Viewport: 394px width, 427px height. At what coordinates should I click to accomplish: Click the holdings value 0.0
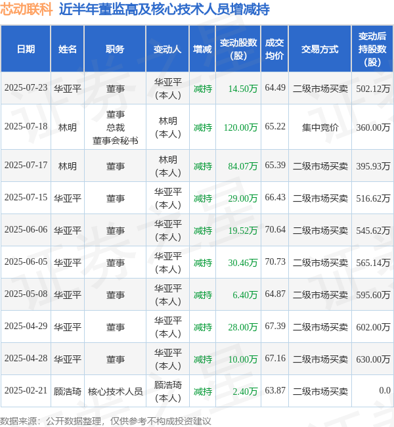(x=385, y=391)
